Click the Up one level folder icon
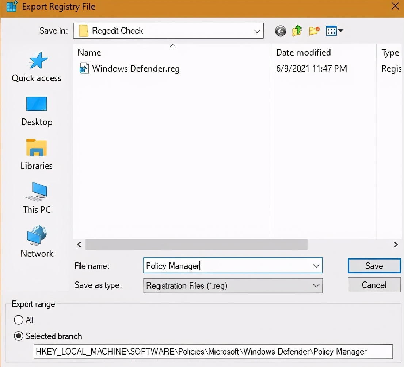Image resolution: width=404 pixels, height=367 pixels. click(297, 31)
